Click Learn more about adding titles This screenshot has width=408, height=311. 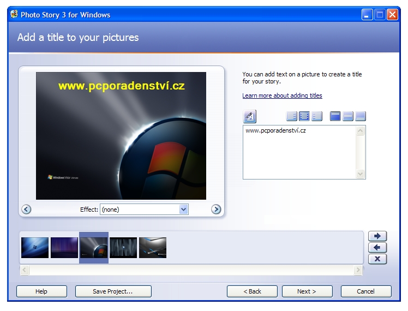tap(282, 95)
